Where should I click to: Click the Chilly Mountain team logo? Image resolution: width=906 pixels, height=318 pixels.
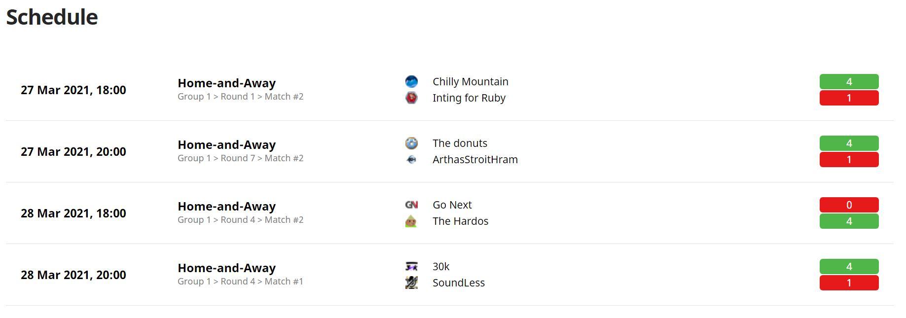(411, 81)
